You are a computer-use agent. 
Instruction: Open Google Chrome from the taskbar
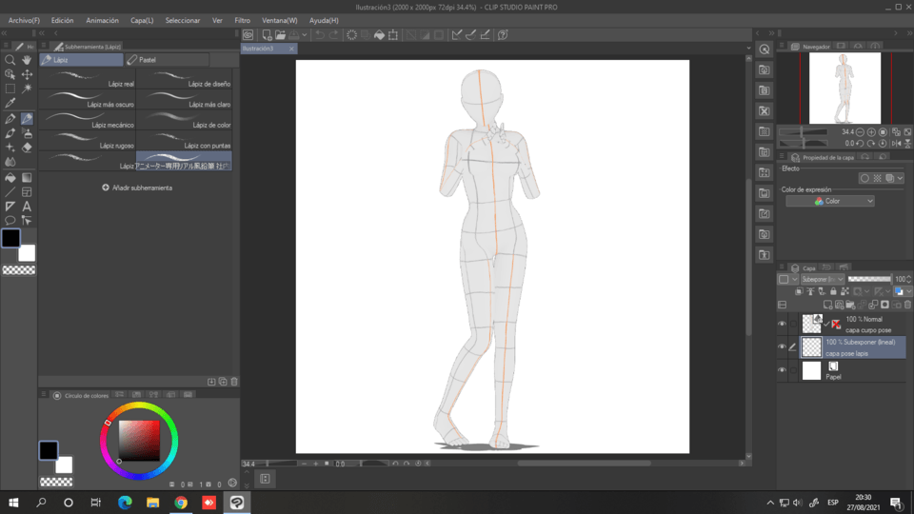coord(181,503)
